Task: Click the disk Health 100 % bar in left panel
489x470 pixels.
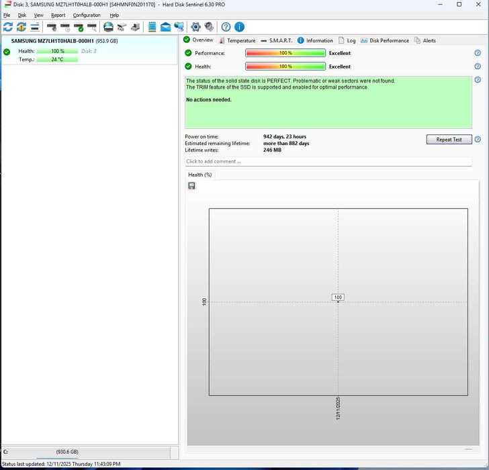Action: click(57, 51)
